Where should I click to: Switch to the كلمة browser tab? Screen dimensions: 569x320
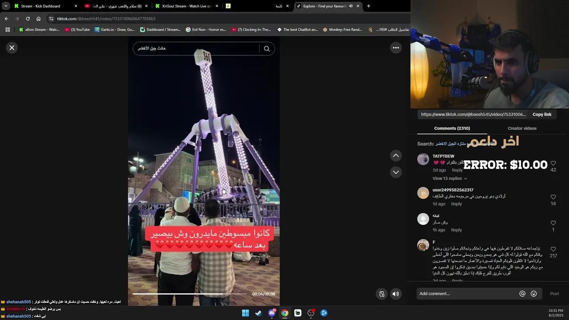pos(258,6)
